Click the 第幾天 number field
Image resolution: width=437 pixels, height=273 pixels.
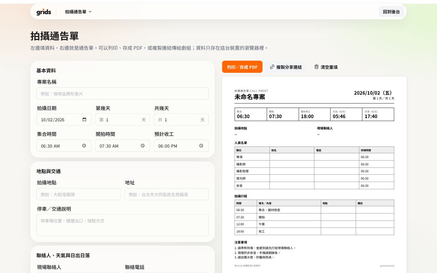pyautogui.click(x=122, y=119)
